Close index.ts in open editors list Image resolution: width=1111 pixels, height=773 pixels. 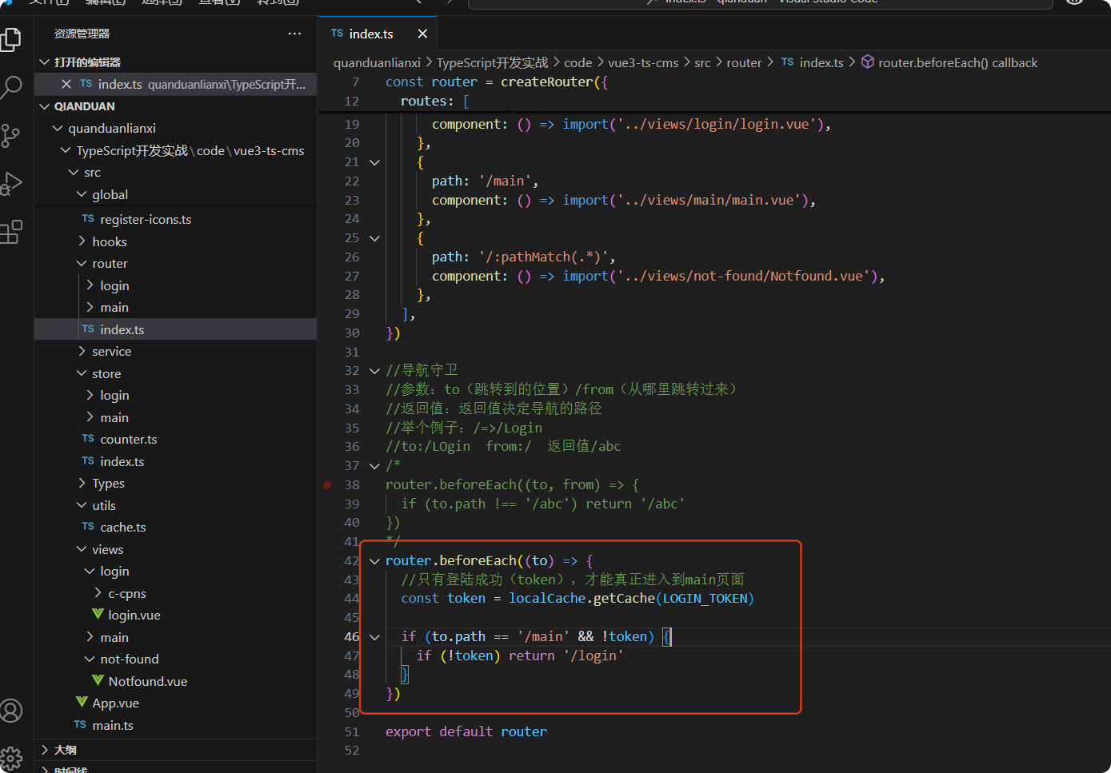pos(66,84)
